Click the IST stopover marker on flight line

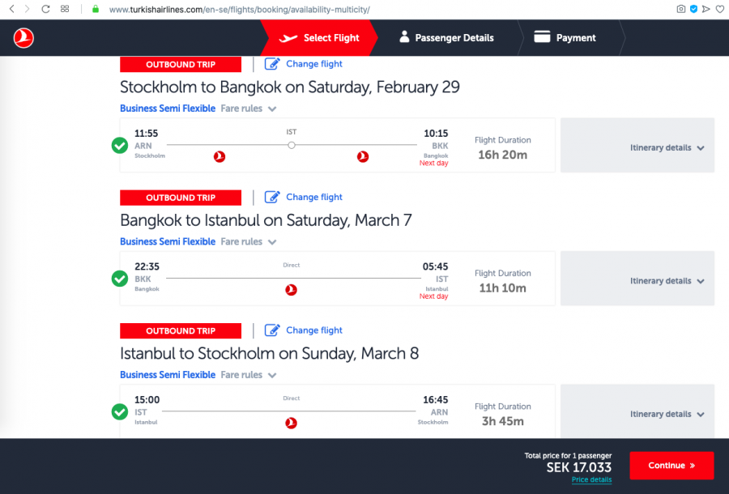(x=292, y=145)
